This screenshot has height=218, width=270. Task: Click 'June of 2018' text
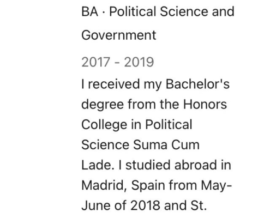click(121, 205)
